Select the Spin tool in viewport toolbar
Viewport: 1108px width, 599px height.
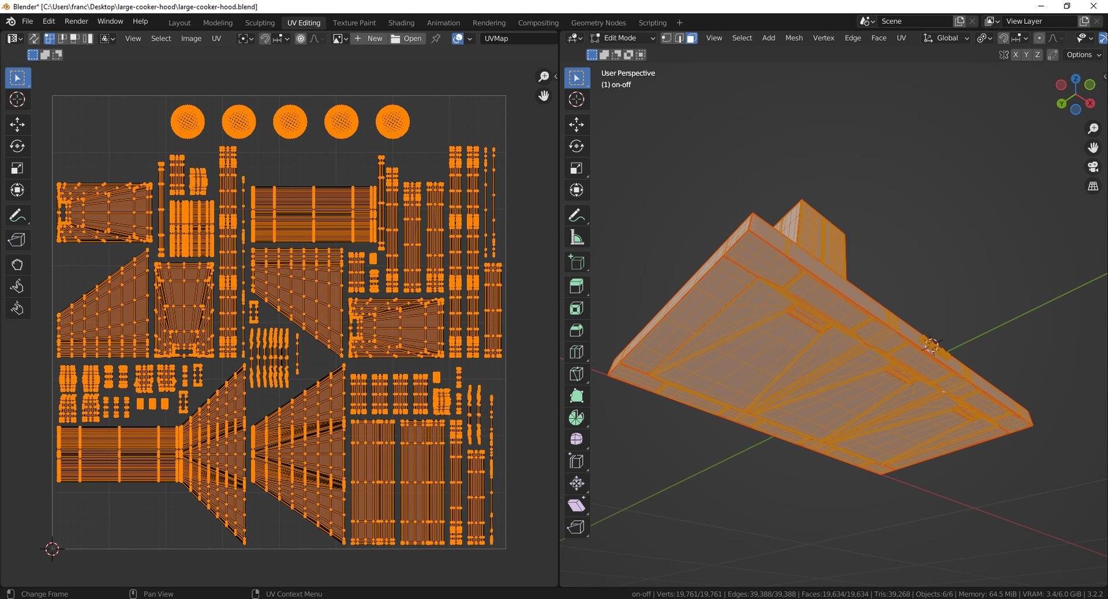point(576,418)
